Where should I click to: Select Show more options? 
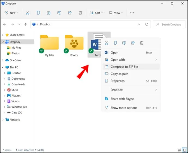(x=131, y=108)
